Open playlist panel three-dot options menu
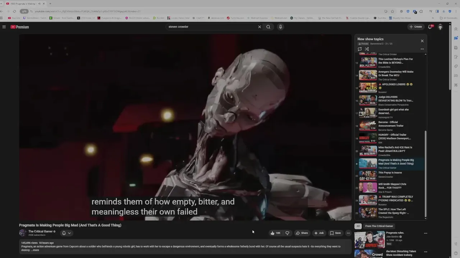The height and width of the screenshot is (258, 460). point(422,49)
